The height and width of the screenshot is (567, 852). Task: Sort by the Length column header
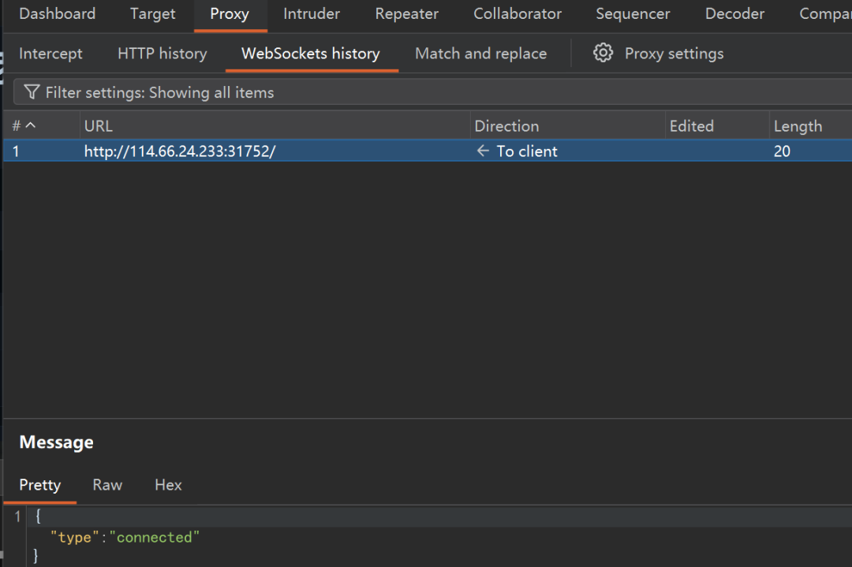click(x=811, y=126)
